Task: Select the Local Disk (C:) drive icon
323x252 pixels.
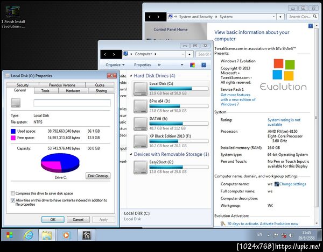Action: (x=141, y=89)
